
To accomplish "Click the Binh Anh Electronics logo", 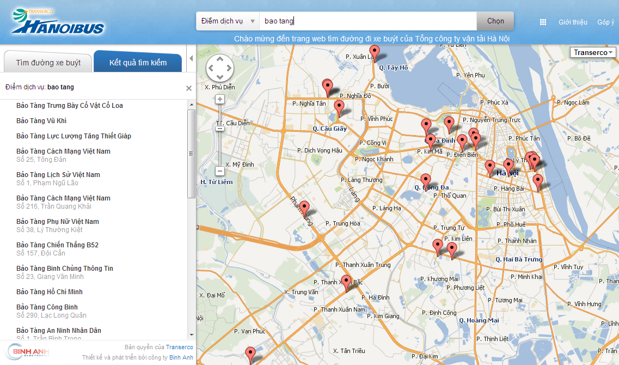I will coord(28,351).
